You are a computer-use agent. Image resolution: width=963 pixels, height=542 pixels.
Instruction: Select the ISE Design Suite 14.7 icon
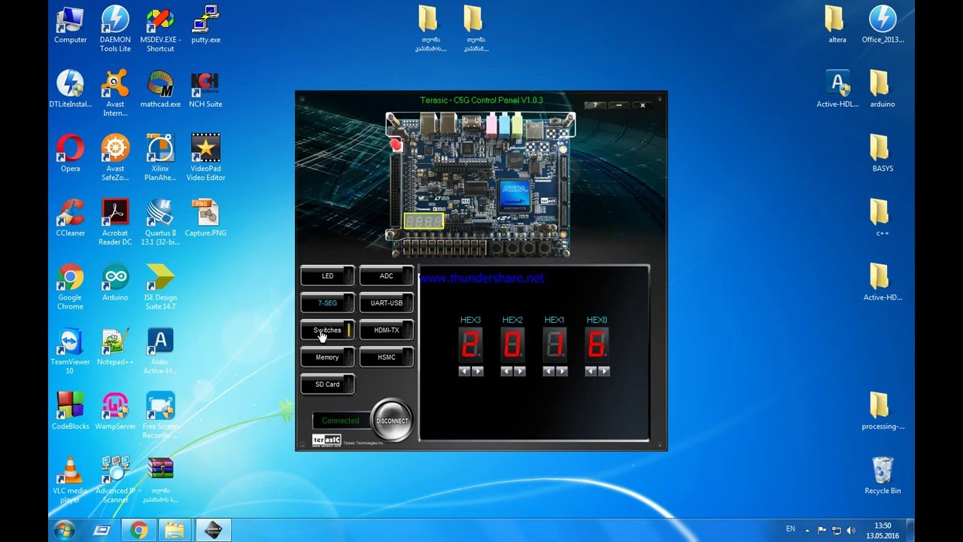[x=160, y=288]
